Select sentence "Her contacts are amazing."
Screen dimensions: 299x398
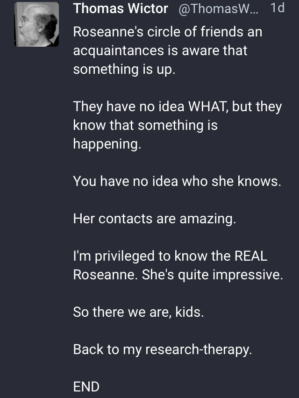pos(155,219)
